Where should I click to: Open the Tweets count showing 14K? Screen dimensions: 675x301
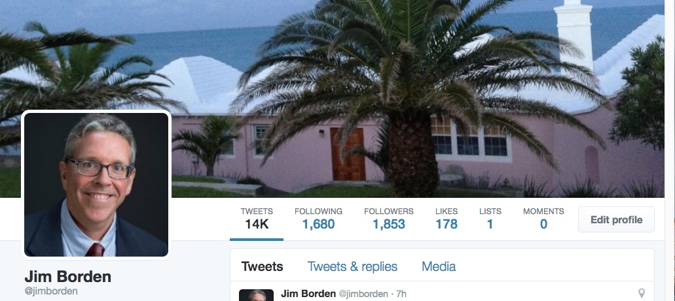point(257,219)
